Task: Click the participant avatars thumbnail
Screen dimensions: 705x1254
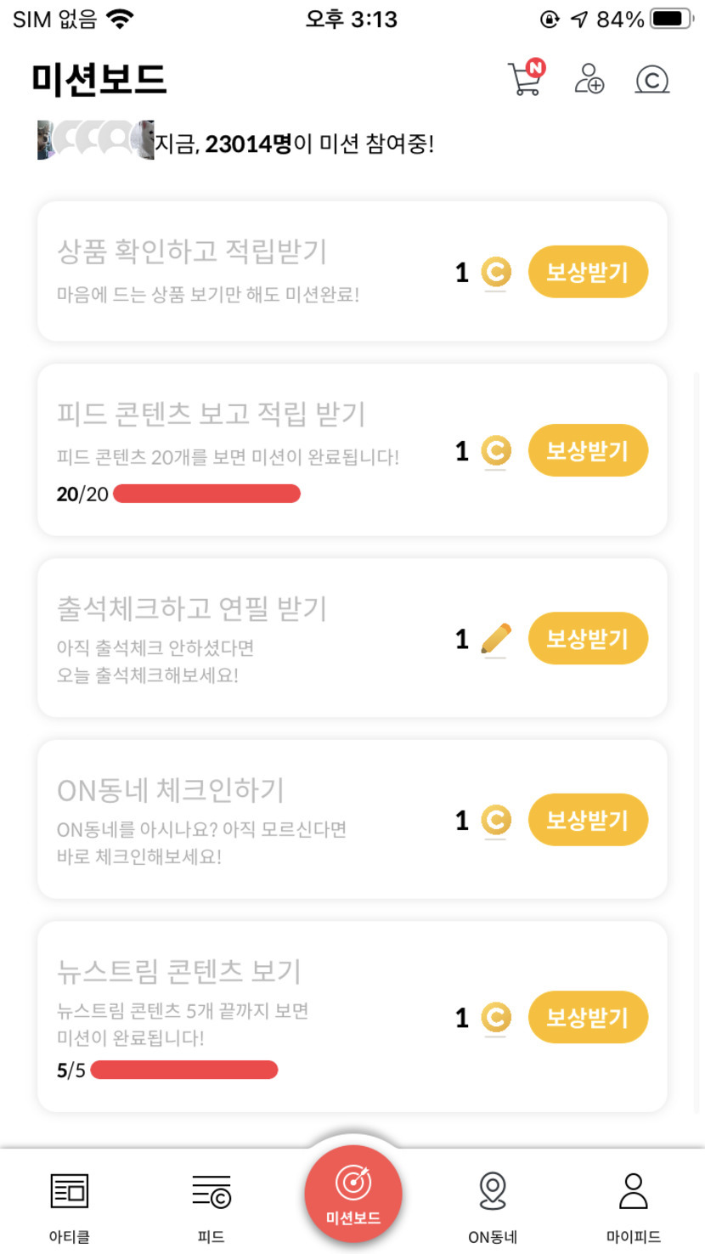Action: pos(95,140)
